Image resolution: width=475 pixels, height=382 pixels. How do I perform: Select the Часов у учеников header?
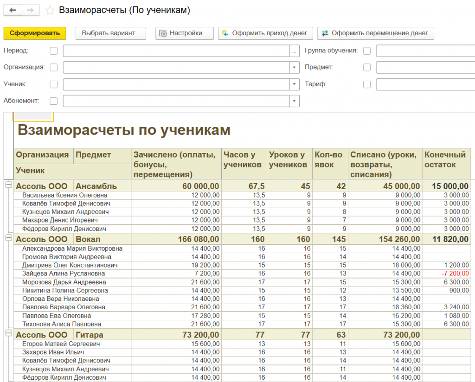pyautogui.click(x=244, y=164)
